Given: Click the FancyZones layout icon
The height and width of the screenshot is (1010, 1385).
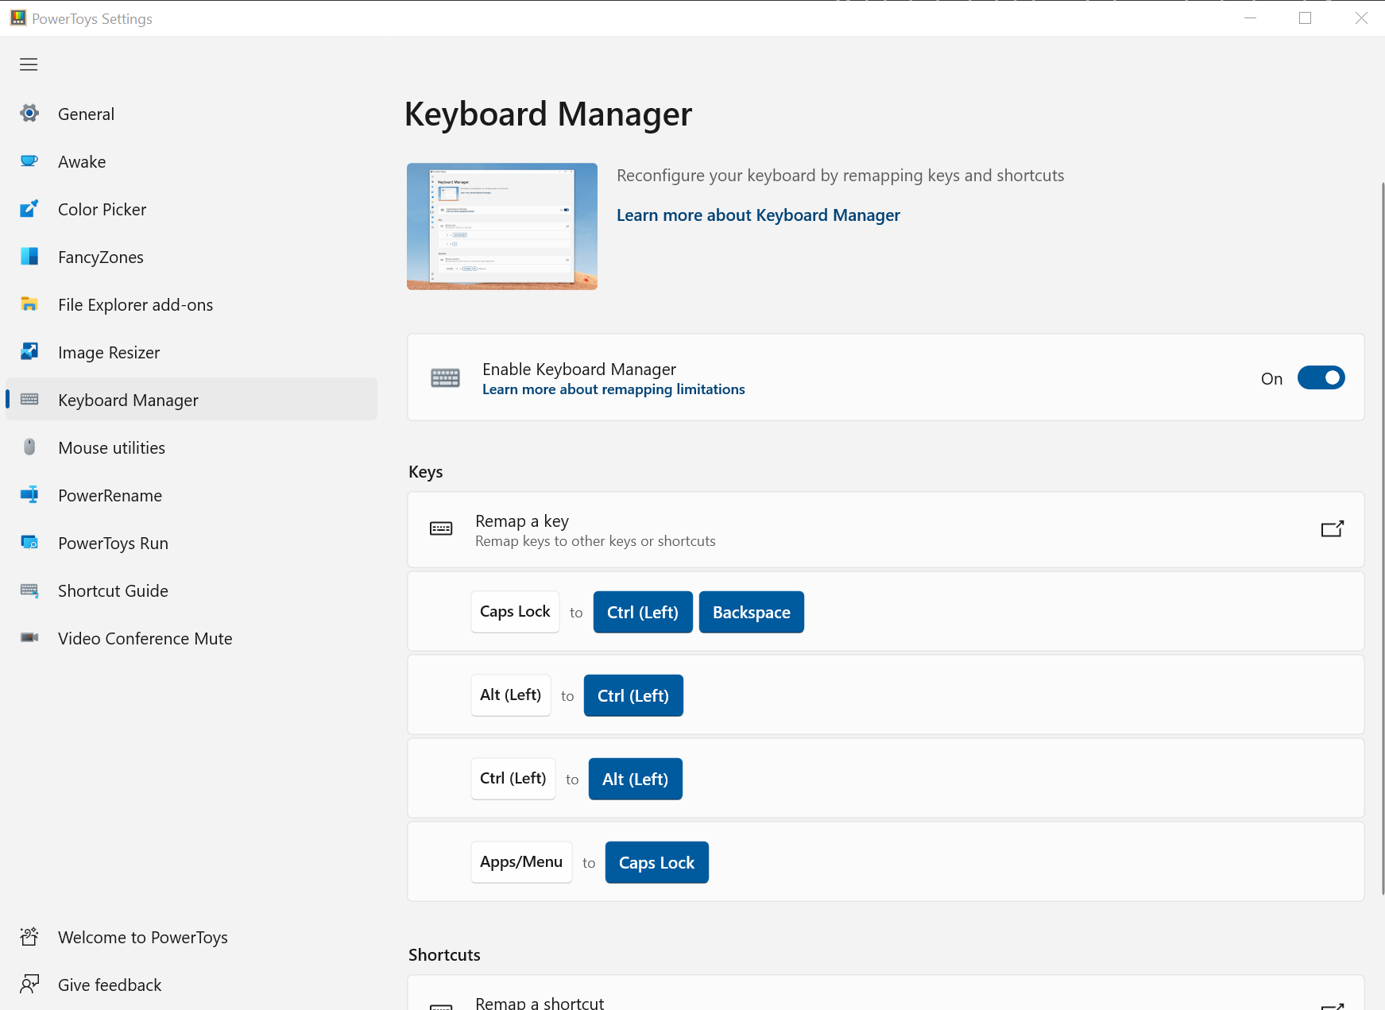Looking at the screenshot, I should coord(29,257).
